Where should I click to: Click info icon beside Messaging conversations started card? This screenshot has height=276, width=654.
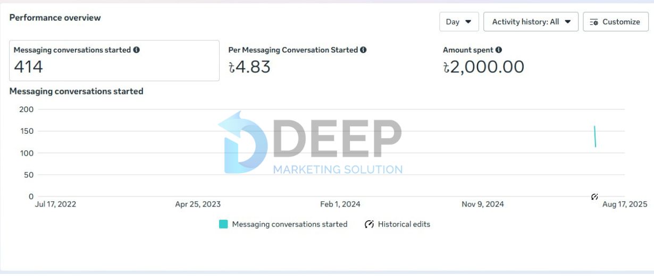(137, 50)
